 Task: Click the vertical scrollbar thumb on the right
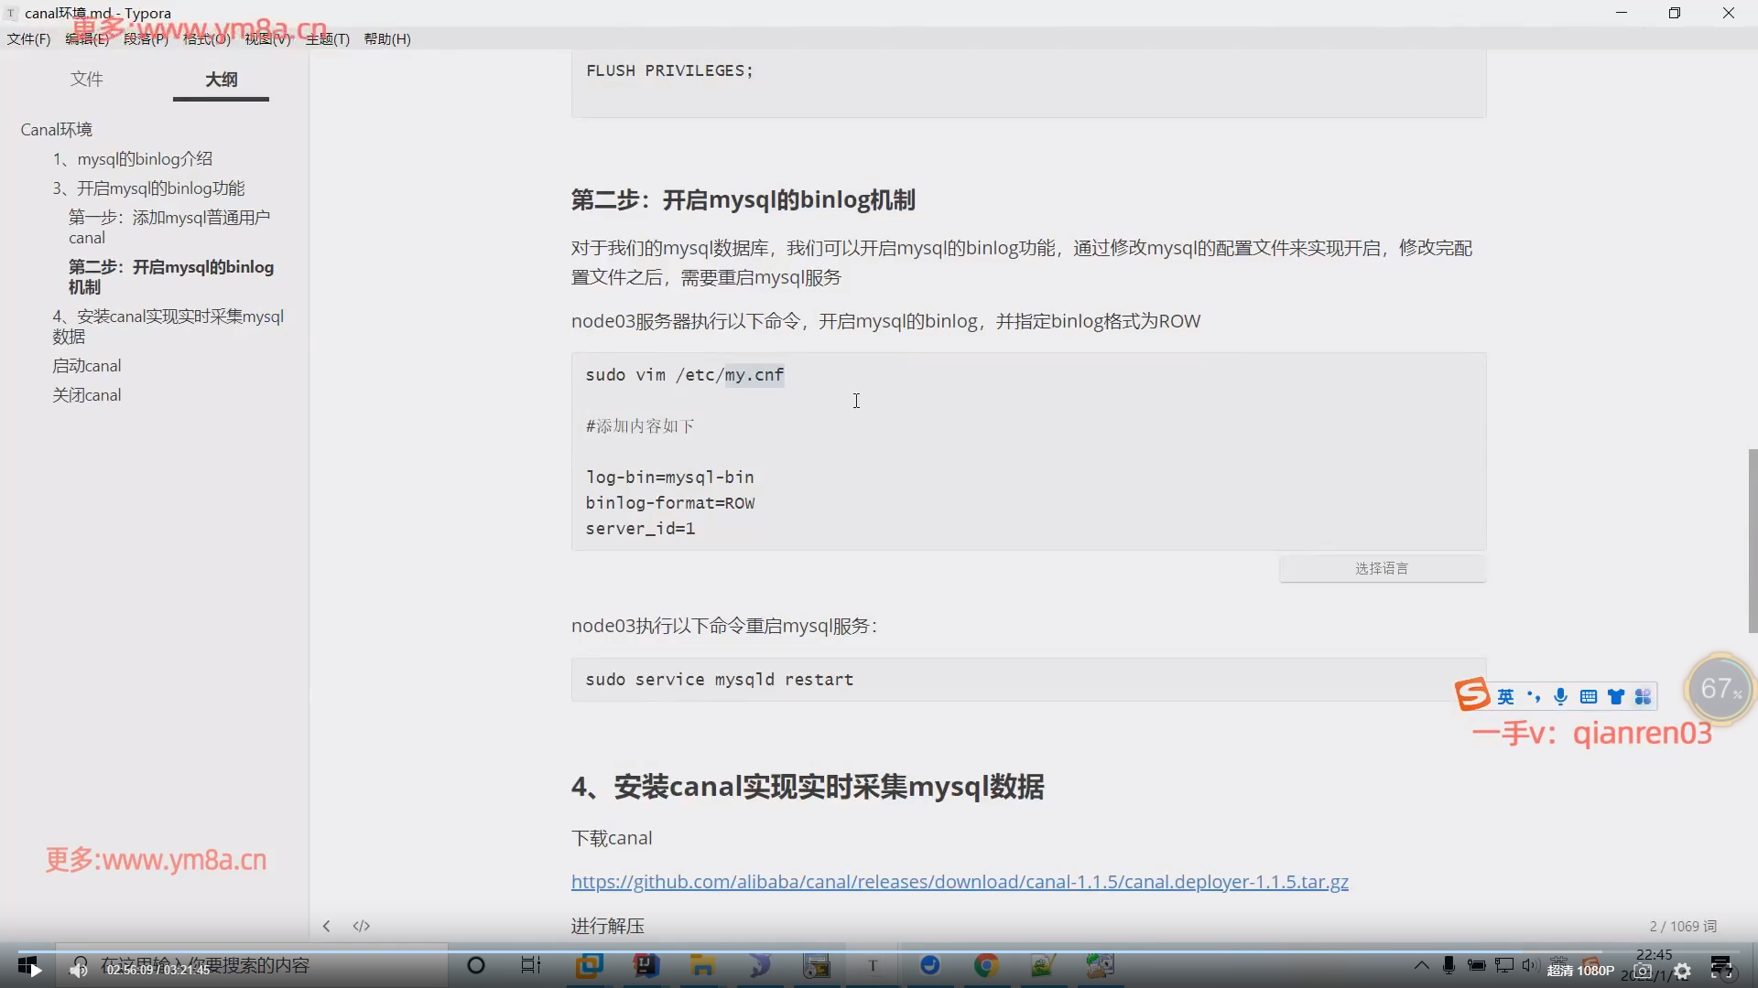coord(1753,540)
